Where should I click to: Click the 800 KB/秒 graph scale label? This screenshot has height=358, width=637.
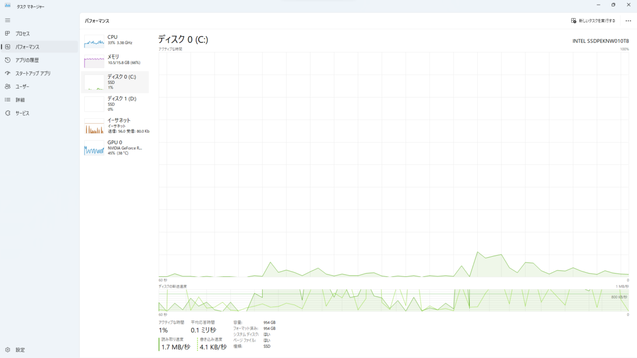(619, 297)
